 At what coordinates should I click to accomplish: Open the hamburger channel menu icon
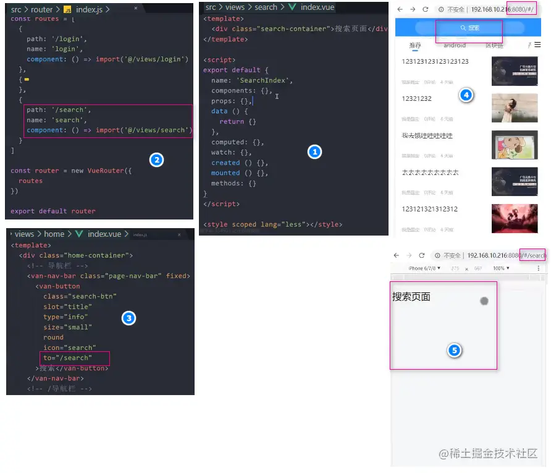pos(537,45)
